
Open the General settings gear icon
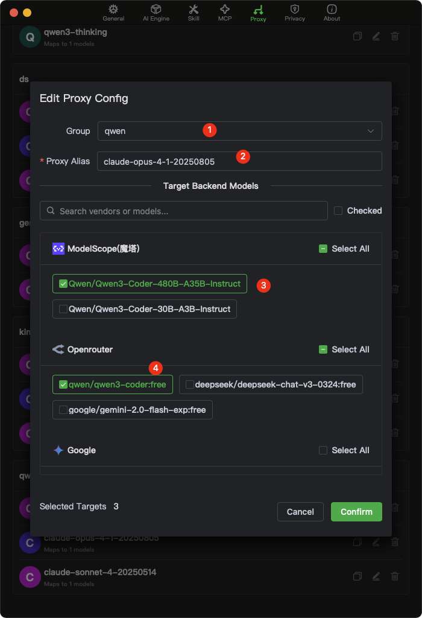coord(113,10)
